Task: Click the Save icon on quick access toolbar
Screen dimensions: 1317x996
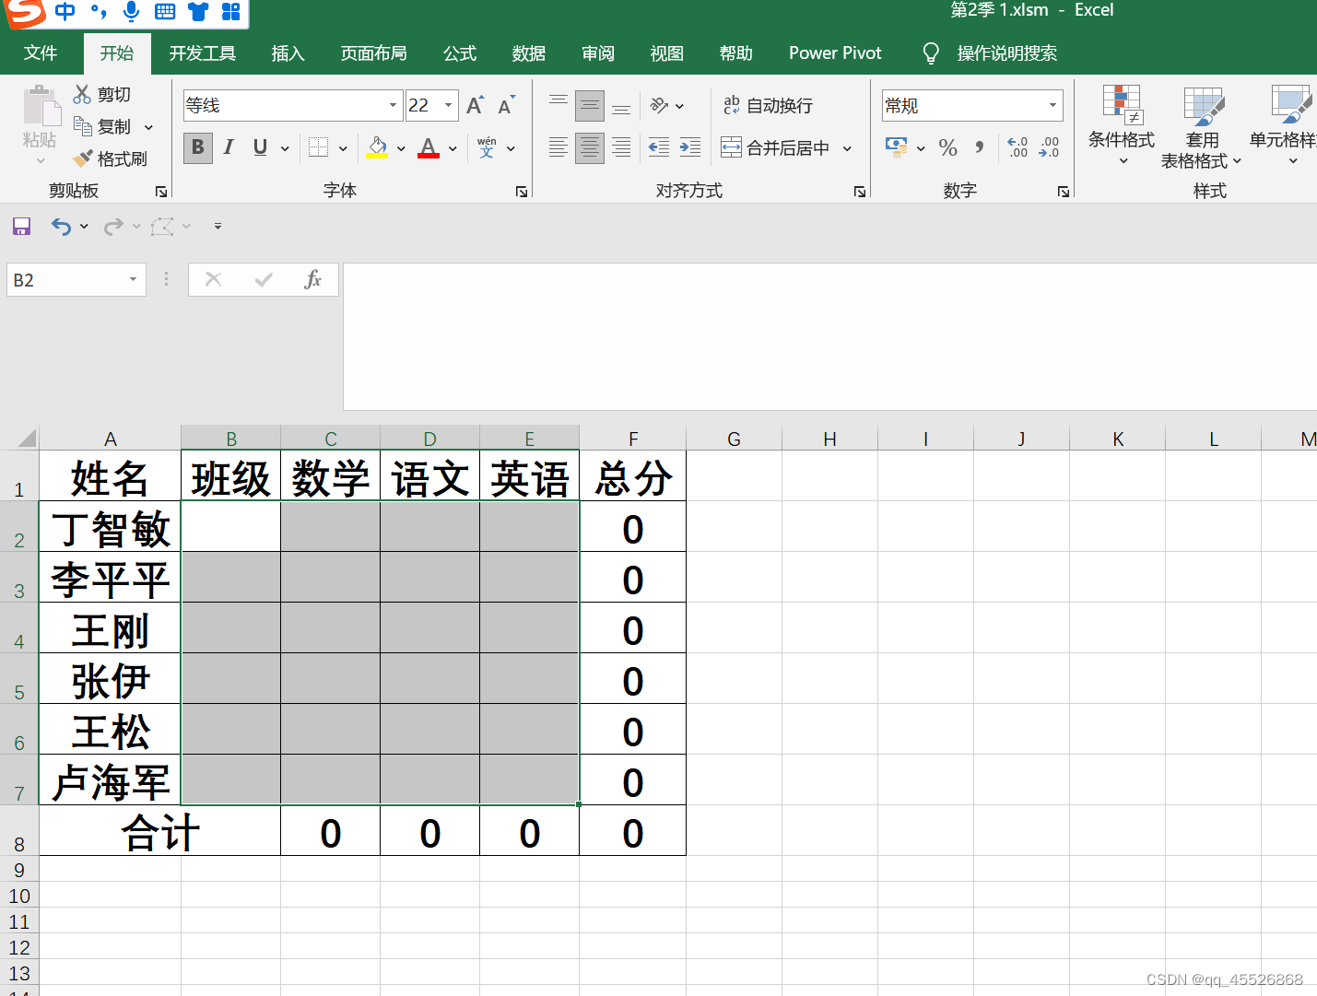Action: (20, 226)
